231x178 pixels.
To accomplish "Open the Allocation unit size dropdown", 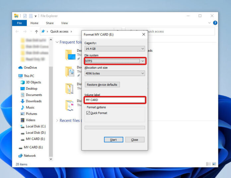I will (115, 73).
